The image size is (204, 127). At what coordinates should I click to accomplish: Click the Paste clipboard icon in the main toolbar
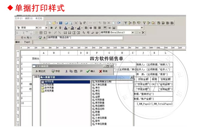pyautogui.click(x=85, y=23)
